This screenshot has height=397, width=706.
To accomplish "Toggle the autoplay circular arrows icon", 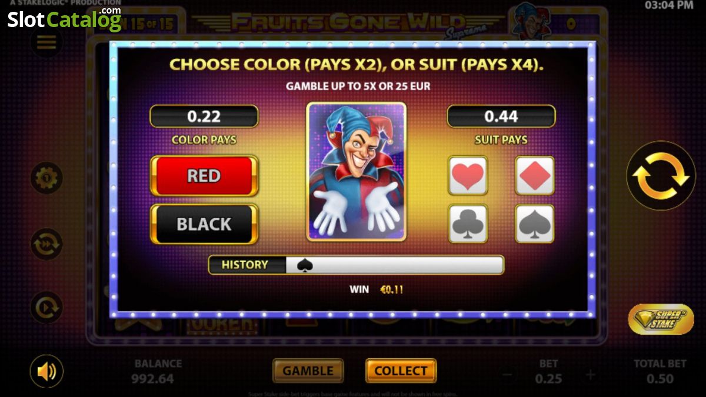I will (x=46, y=244).
